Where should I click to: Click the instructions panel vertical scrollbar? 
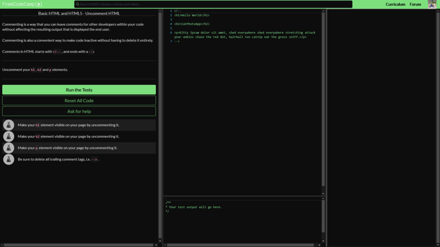pos(159,114)
